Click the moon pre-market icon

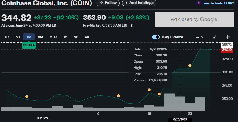pyautogui.click(x=132, y=25)
